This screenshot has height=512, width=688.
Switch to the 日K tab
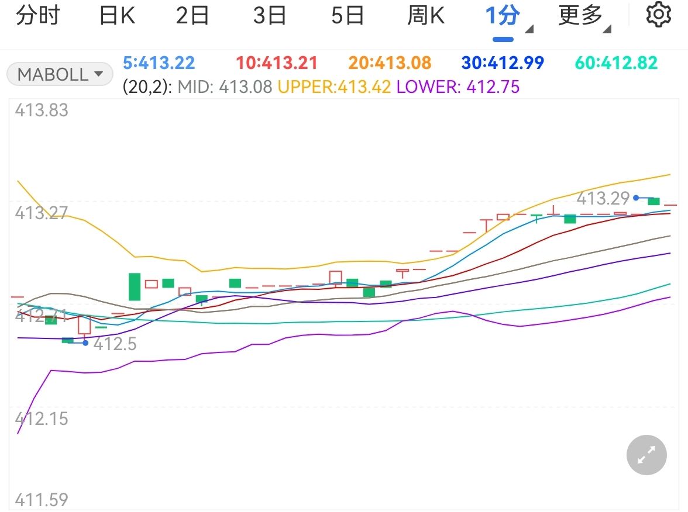pos(117,15)
